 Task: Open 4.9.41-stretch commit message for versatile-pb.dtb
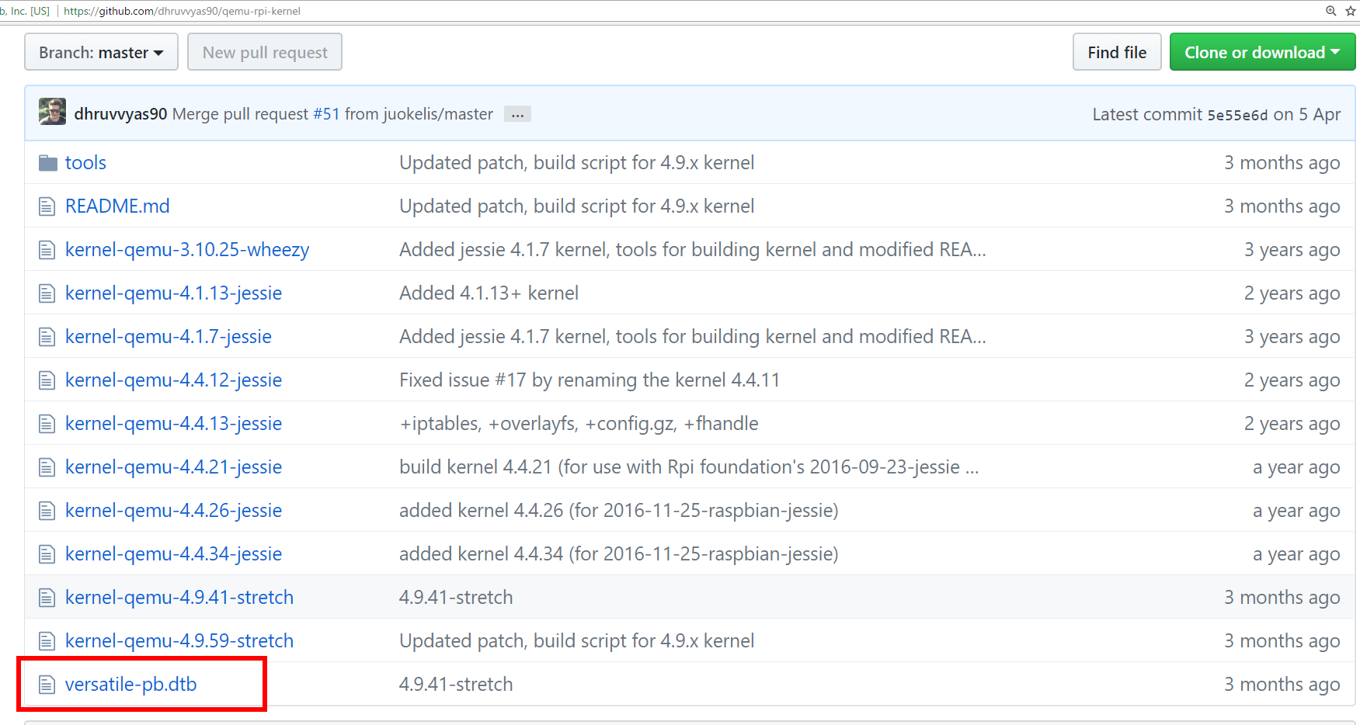click(x=456, y=684)
